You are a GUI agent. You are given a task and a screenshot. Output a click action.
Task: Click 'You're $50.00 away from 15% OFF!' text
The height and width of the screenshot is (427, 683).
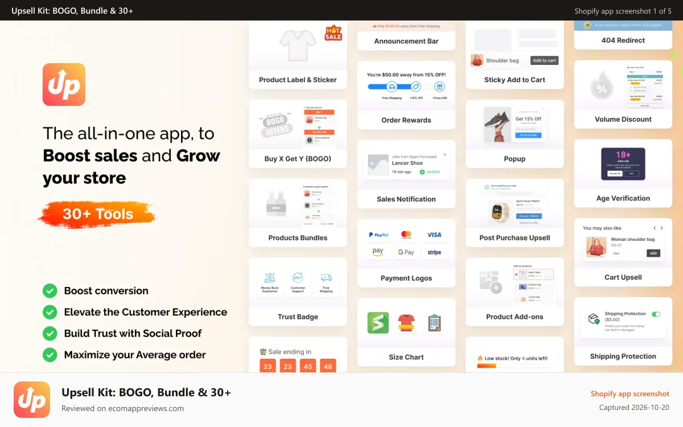tap(406, 75)
